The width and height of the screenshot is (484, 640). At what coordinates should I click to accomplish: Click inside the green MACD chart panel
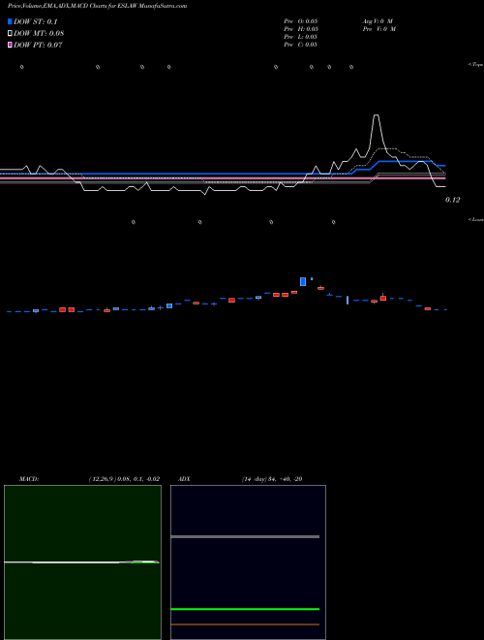click(82, 562)
